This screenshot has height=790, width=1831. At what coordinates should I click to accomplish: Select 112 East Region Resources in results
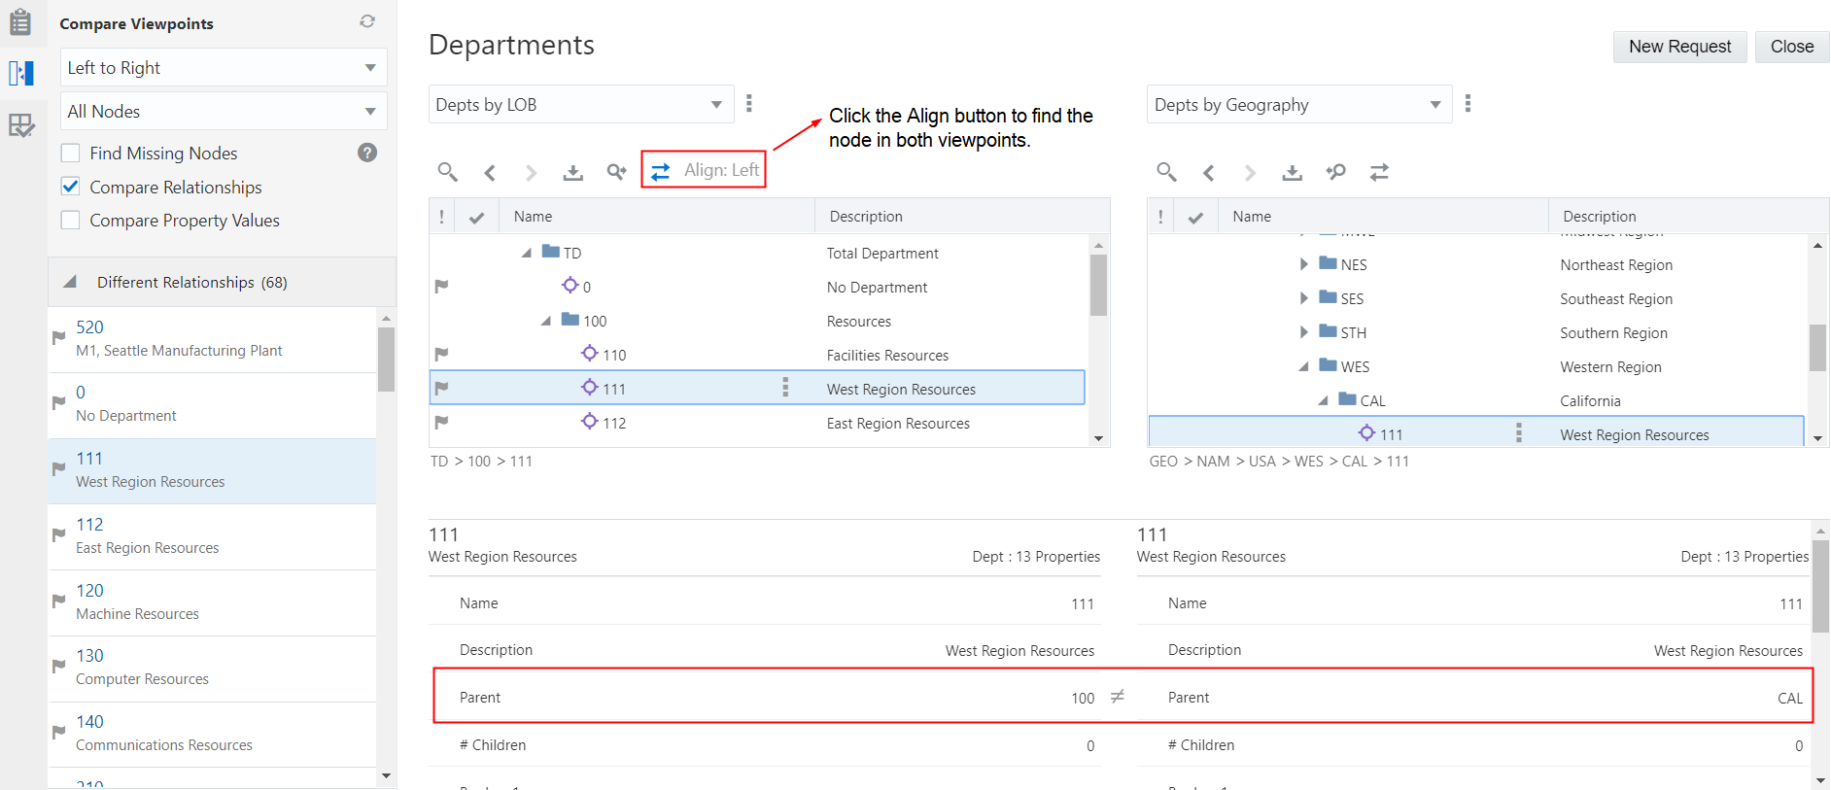pyautogui.click(x=212, y=536)
